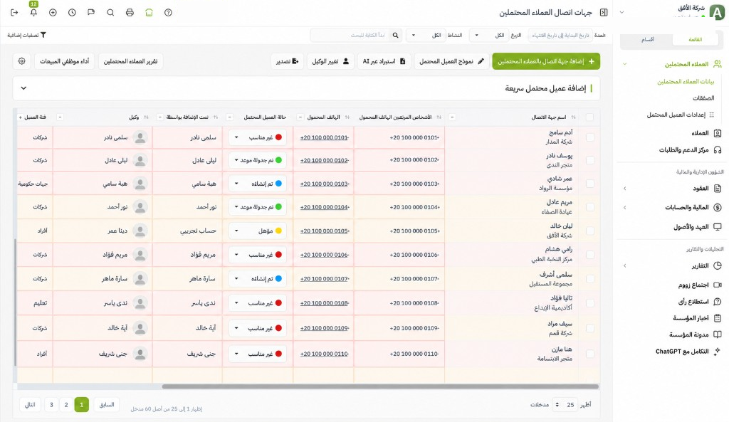Click the printer icon
Viewport: 729px width, 422px height.
pos(130,13)
